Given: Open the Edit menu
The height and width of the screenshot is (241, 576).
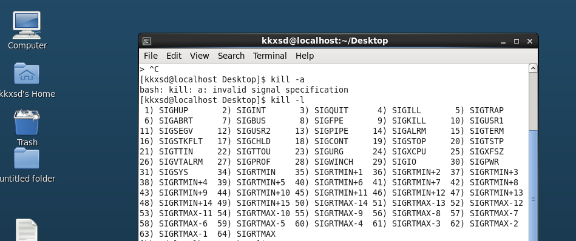Looking at the screenshot, I should coord(174,56).
